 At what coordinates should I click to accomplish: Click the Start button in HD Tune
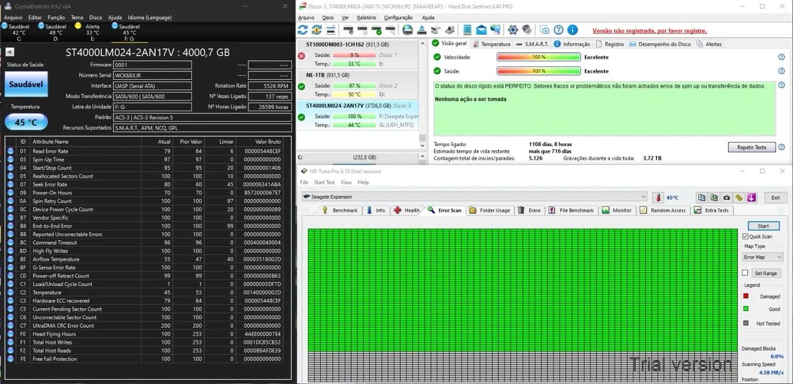click(763, 226)
